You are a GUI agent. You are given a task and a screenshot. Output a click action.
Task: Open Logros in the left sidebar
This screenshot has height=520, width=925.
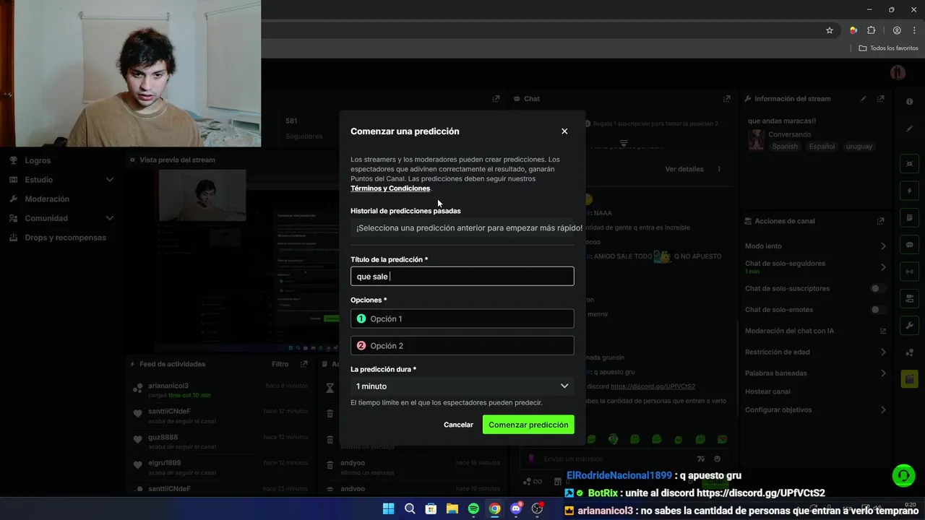click(38, 160)
